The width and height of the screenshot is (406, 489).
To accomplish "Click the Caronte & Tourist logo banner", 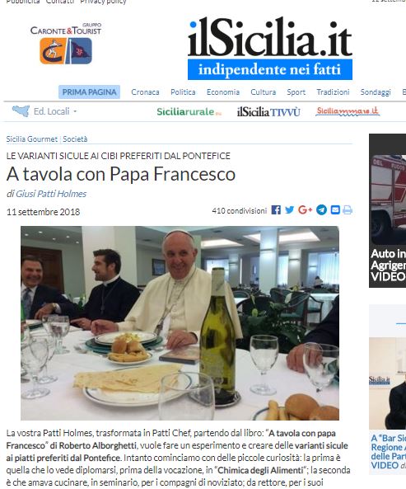I will point(66,44).
